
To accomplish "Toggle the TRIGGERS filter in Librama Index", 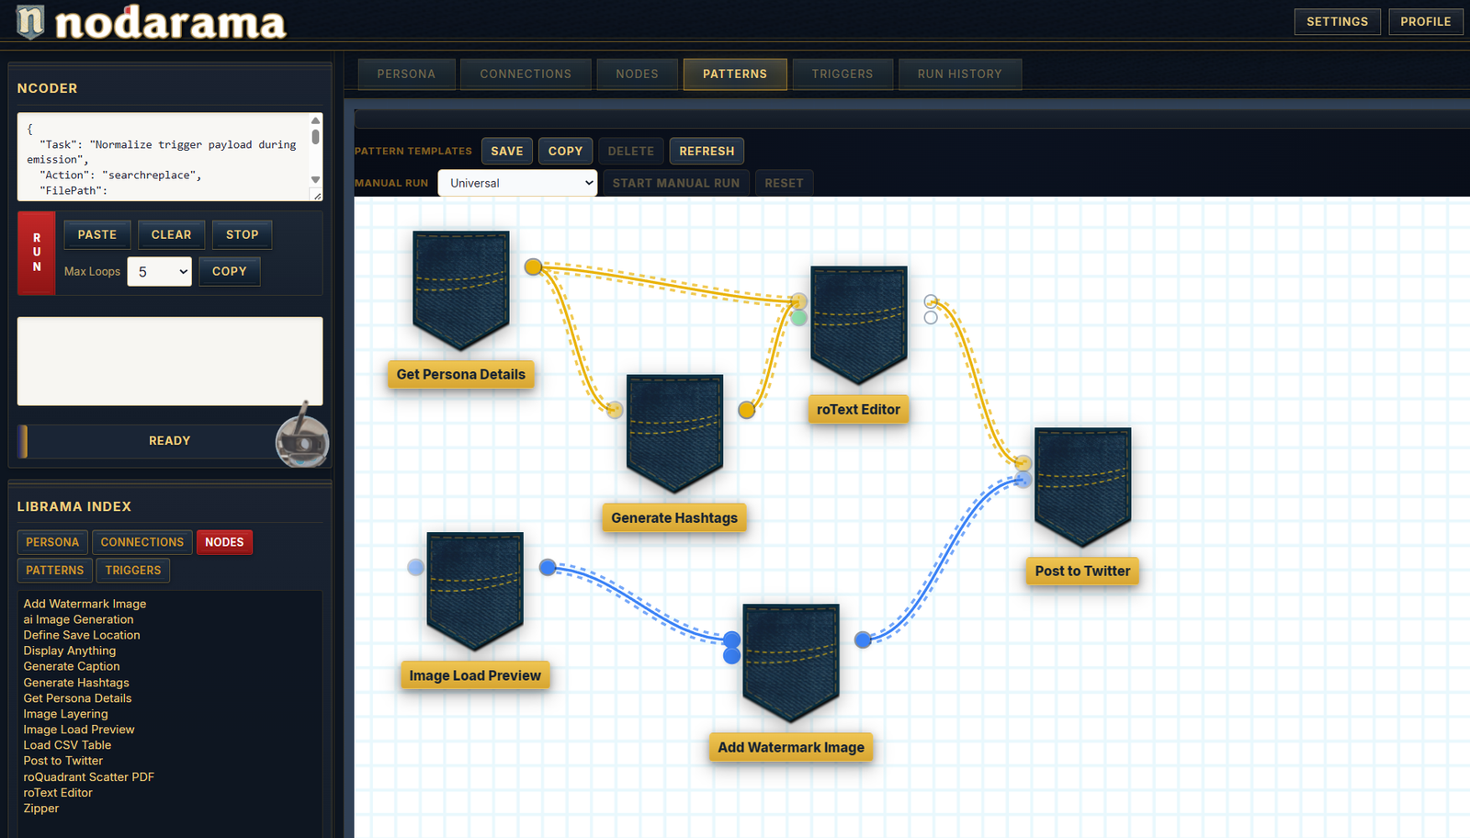I will 132,570.
